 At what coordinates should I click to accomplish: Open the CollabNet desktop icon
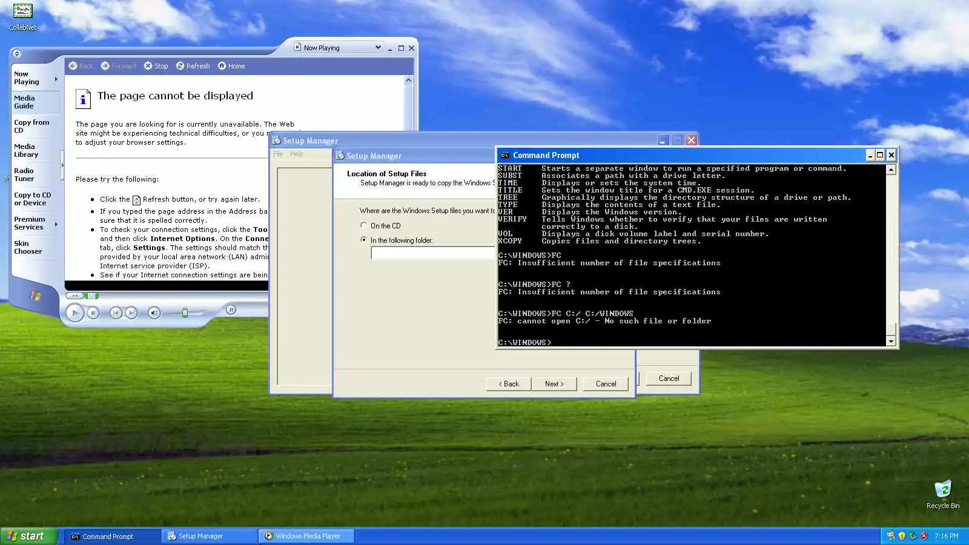click(x=22, y=16)
